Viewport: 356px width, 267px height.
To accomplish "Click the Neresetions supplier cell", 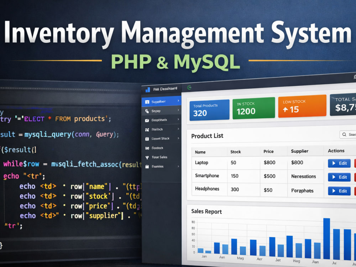I will (x=304, y=177).
